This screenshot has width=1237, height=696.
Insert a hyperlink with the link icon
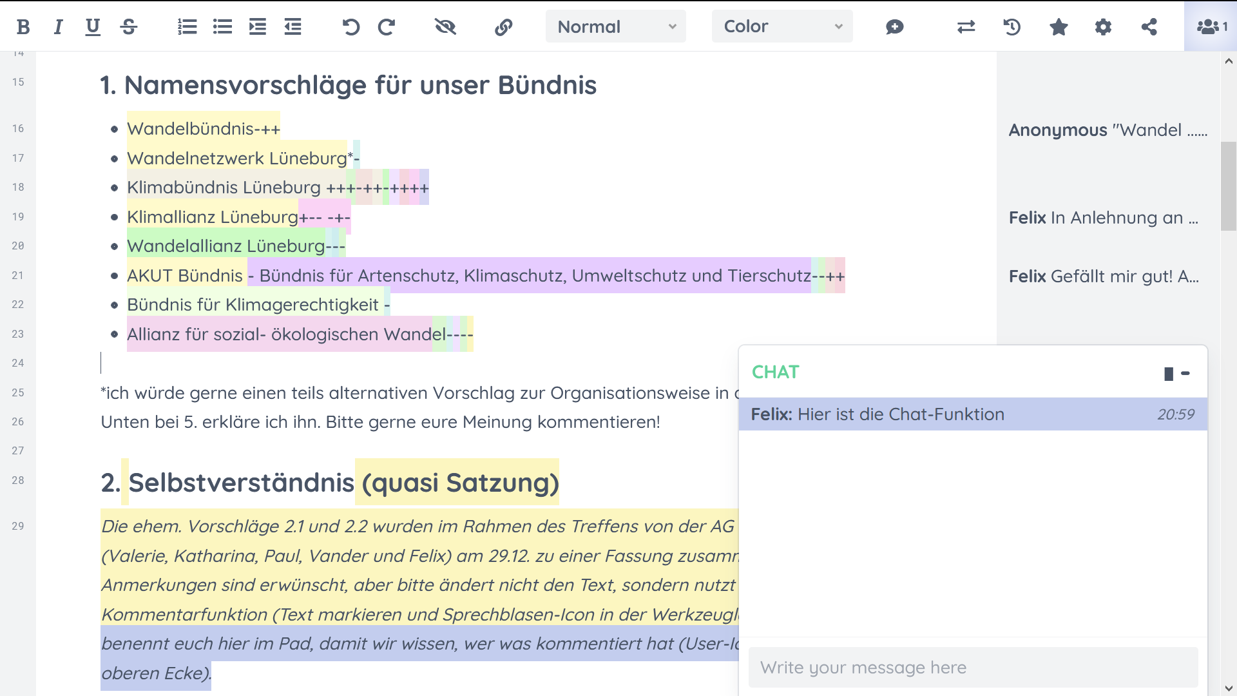(503, 26)
